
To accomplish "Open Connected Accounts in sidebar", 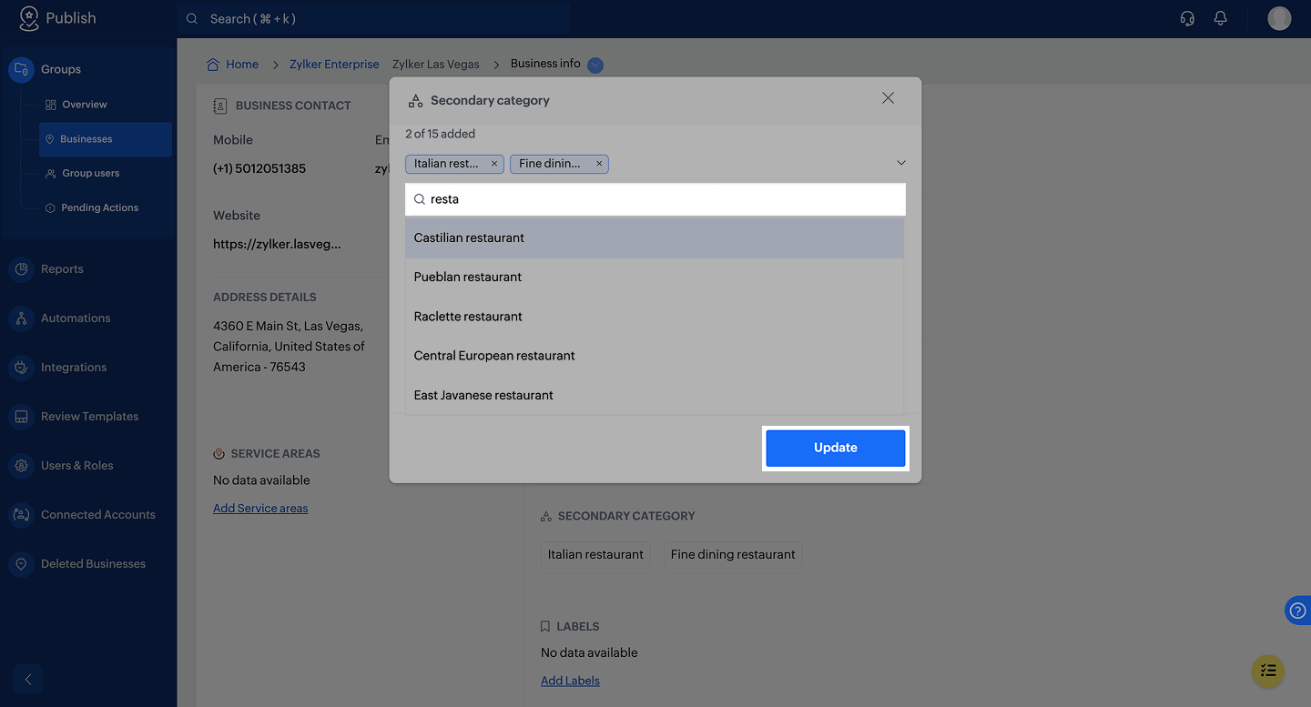I will 97,515.
